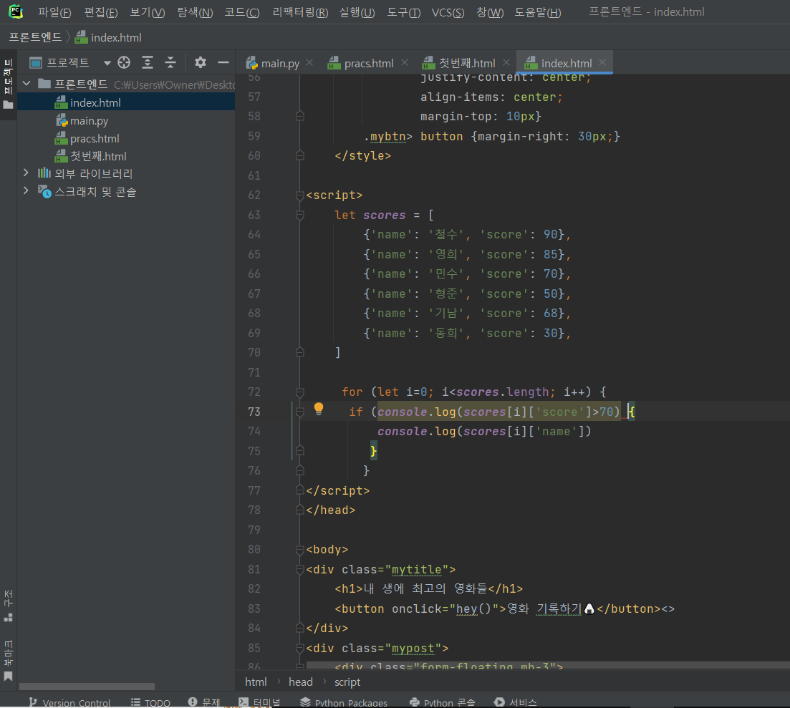Close the index.html tab
Screen dimensions: 790x708
coord(602,62)
